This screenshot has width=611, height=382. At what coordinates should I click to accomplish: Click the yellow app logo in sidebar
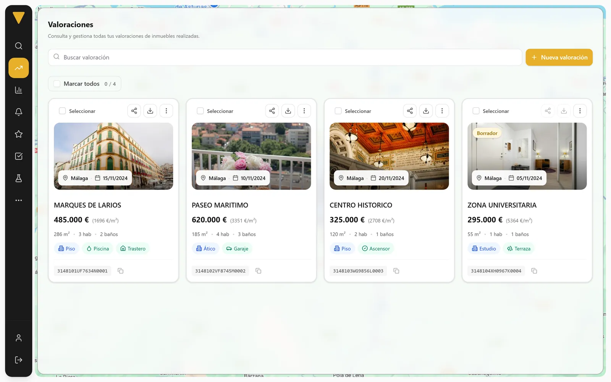click(x=18, y=18)
